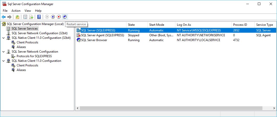Select SQL Server Configuration Manager (Local) root node
This screenshot has height=117, width=277.
tap(35, 24)
